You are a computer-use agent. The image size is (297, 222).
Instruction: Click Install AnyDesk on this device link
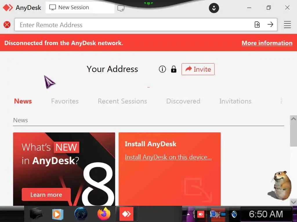click(x=168, y=157)
